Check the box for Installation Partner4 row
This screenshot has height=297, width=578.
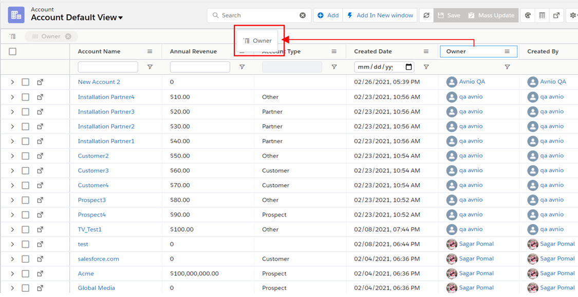point(26,97)
